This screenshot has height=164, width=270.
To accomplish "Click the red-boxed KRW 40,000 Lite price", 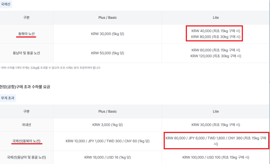I will (216, 31).
